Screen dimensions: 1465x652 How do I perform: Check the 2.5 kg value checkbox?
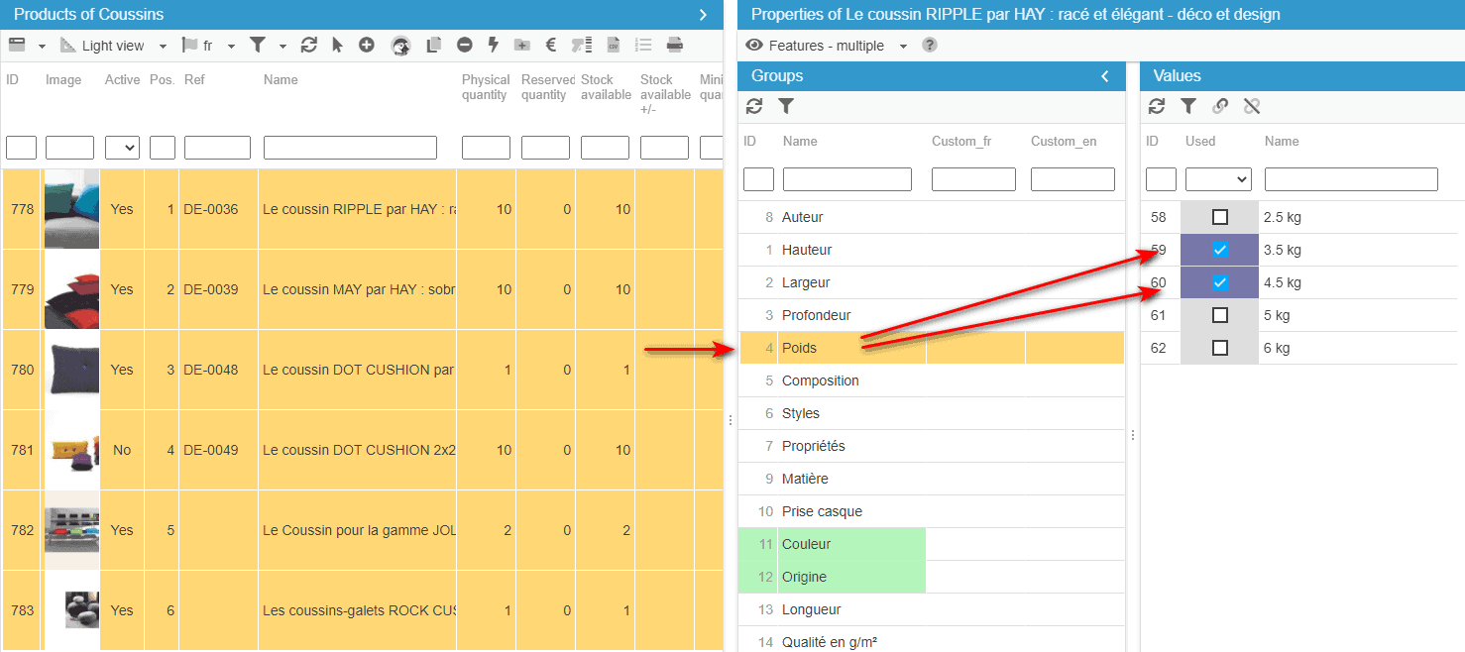(1220, 217)
